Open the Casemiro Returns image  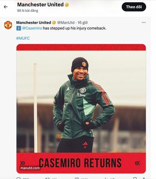click(81, 109)
